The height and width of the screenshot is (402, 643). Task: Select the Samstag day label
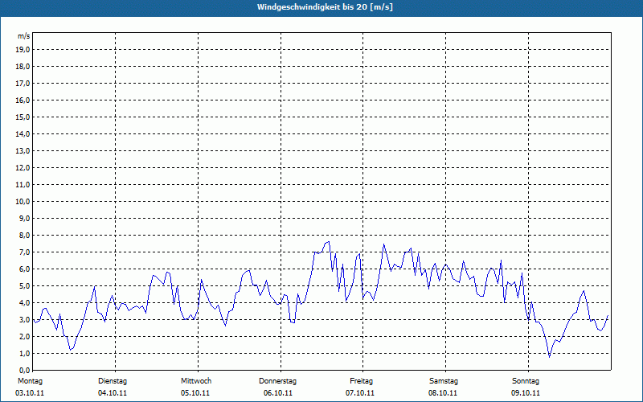[x=444, y=381]
